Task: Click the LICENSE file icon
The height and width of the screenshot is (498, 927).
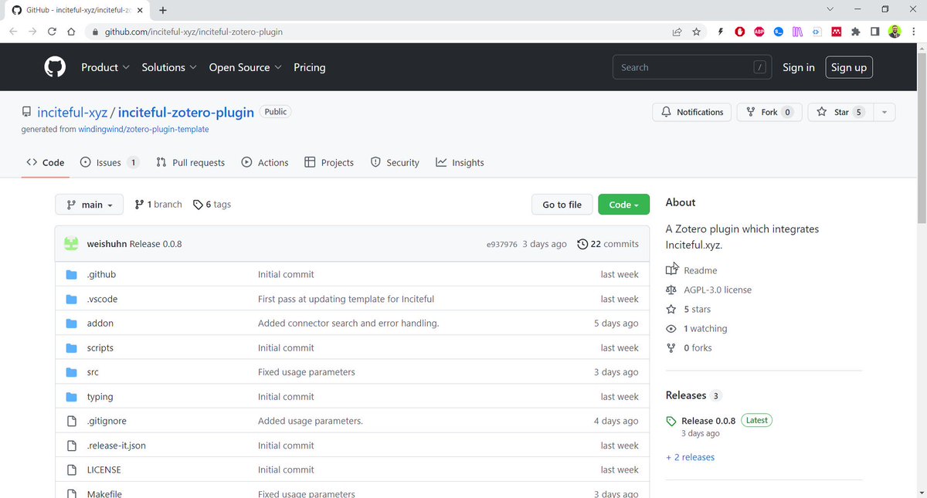Action: pyautogui.click(x=72, y=469)
